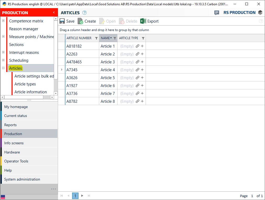Collapse the Articles tree node

(x=3, y=68)
